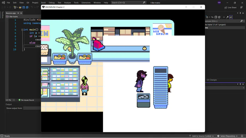The height and width of the screenshot is (138, 246).
Task: Click the 'else' keyword in code
Action: (32, 43)
